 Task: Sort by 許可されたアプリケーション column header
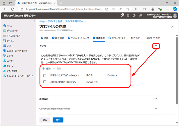click(x=65, y=75)
